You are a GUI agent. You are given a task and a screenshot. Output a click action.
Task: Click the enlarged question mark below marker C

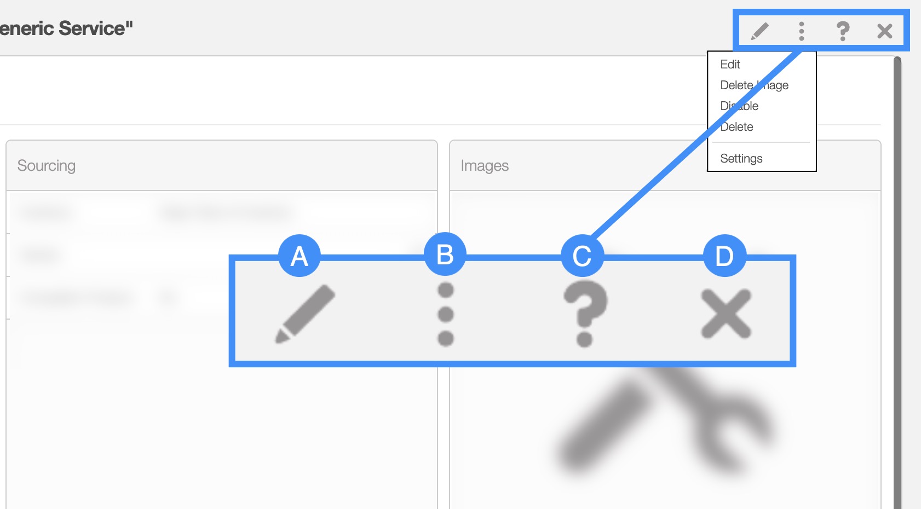tap(585, 314)
